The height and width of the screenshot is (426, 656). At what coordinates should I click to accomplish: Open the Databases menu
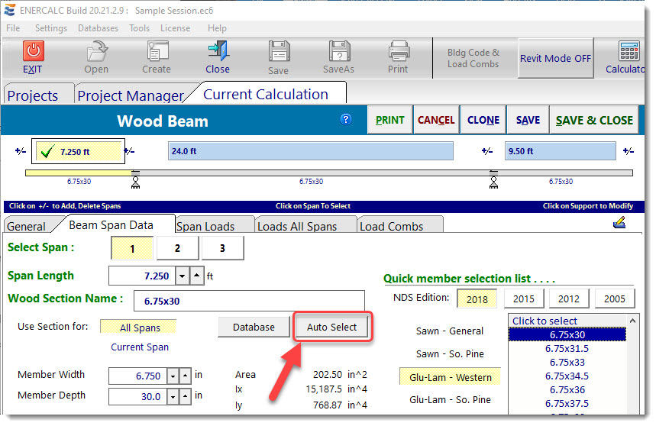pos(98,28)
